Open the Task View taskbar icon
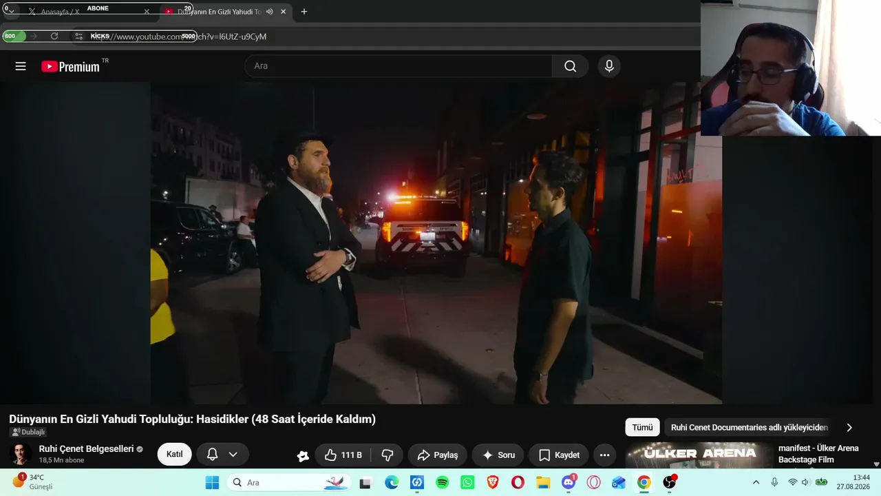Image resolution: width=881 pixels, height=496 pixels. (365, 482)
